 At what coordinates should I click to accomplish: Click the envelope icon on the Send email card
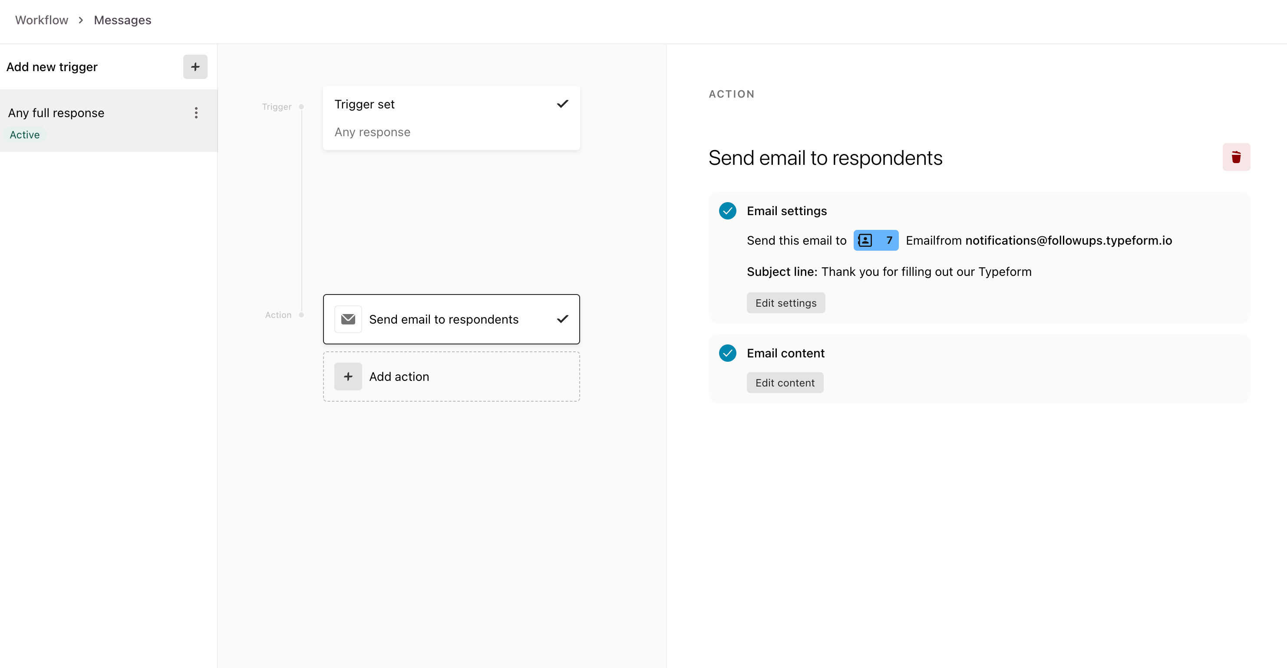[348, 319]
